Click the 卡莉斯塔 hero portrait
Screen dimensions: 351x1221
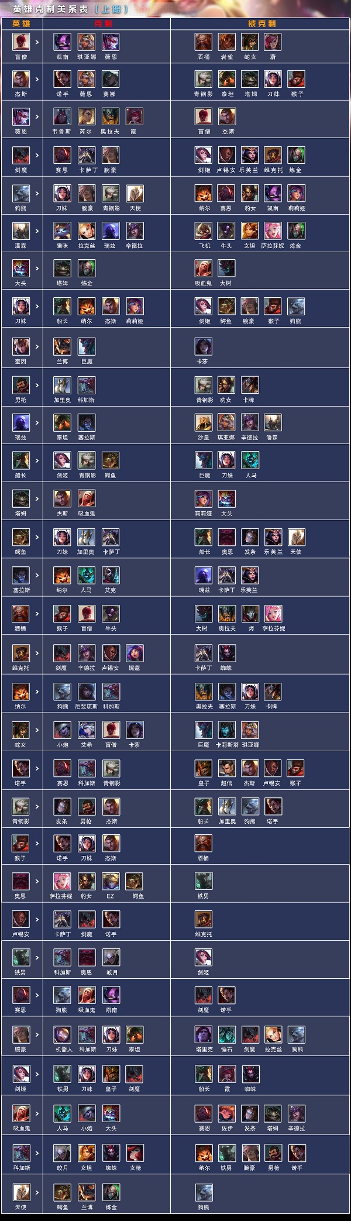pyautogui.click(x=226, y=730)
